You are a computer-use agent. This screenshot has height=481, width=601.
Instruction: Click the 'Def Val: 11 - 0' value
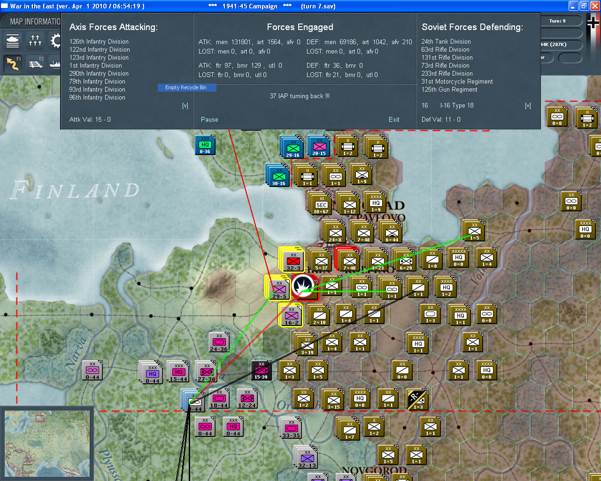pyautogui.click(x=441, y=120)
